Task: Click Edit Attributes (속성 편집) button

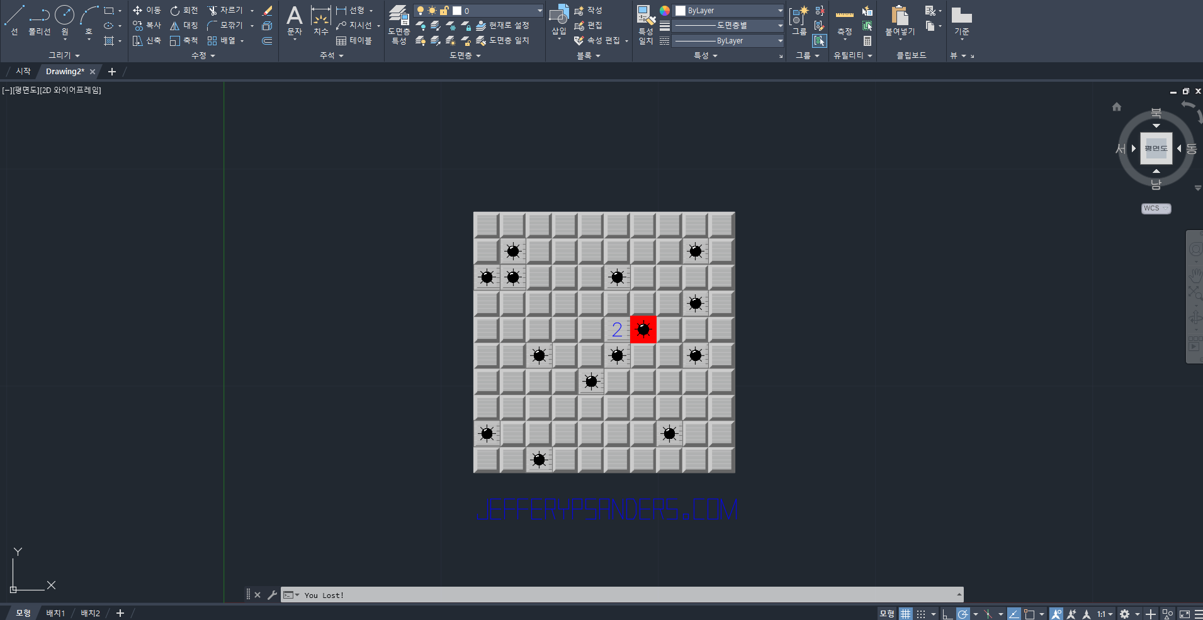Action: 598,41
